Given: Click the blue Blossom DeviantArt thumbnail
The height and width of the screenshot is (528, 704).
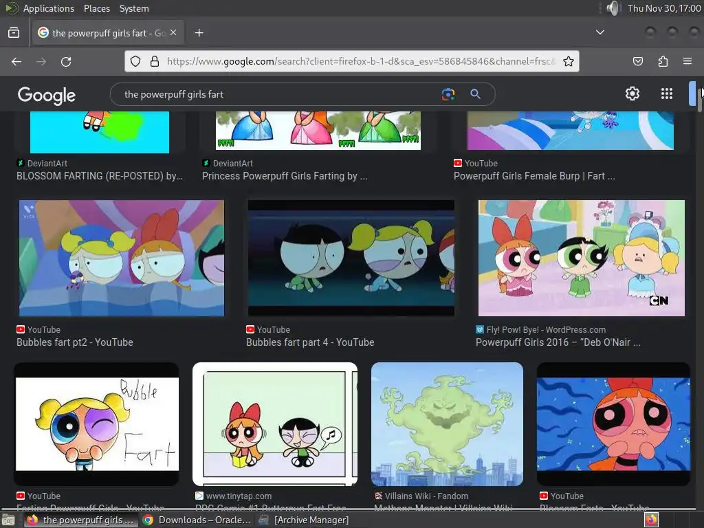Looking at the screenshot, I should pos(100,132).
